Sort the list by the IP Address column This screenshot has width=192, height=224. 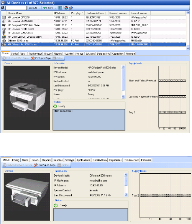(62, 13)
